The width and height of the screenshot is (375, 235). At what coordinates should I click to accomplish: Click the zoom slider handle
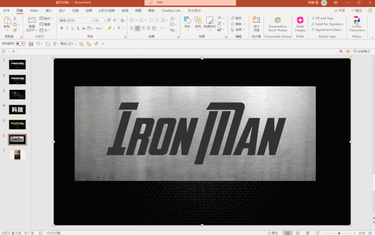coord(339,233)
